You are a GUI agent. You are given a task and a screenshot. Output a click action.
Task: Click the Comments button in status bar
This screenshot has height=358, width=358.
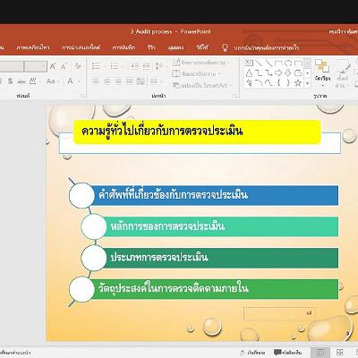pos(287,353)
